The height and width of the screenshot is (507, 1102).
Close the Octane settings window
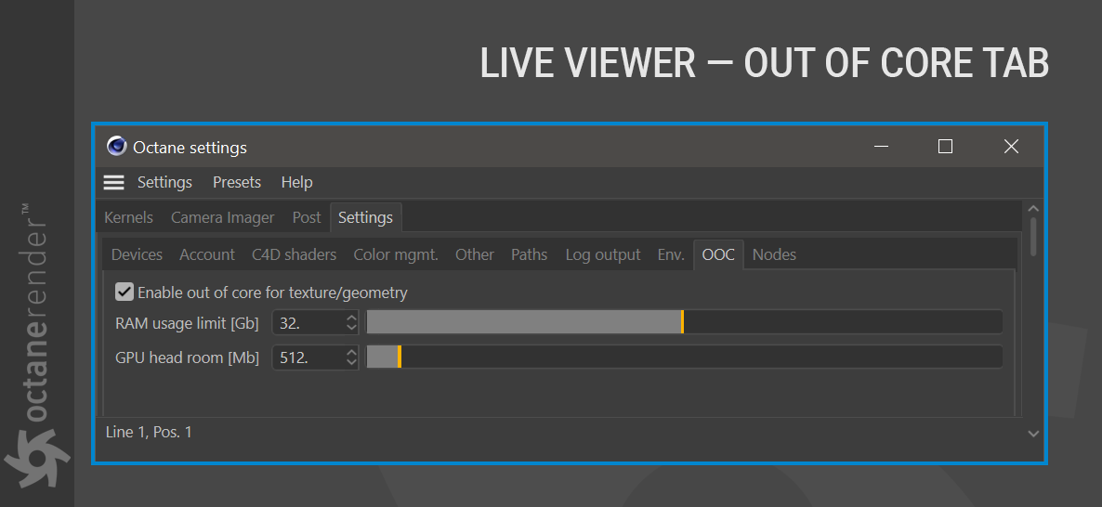click(1011, 146)
